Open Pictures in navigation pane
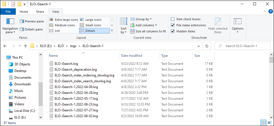The height and width of the screenshot is (126, 274). [x=17, y=97]
